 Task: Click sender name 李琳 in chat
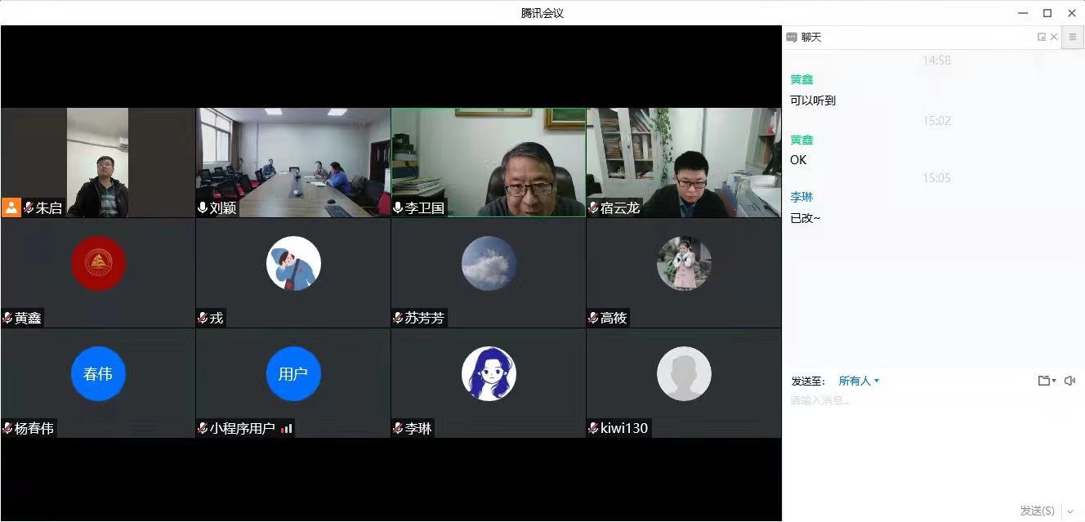click(801, 197)
